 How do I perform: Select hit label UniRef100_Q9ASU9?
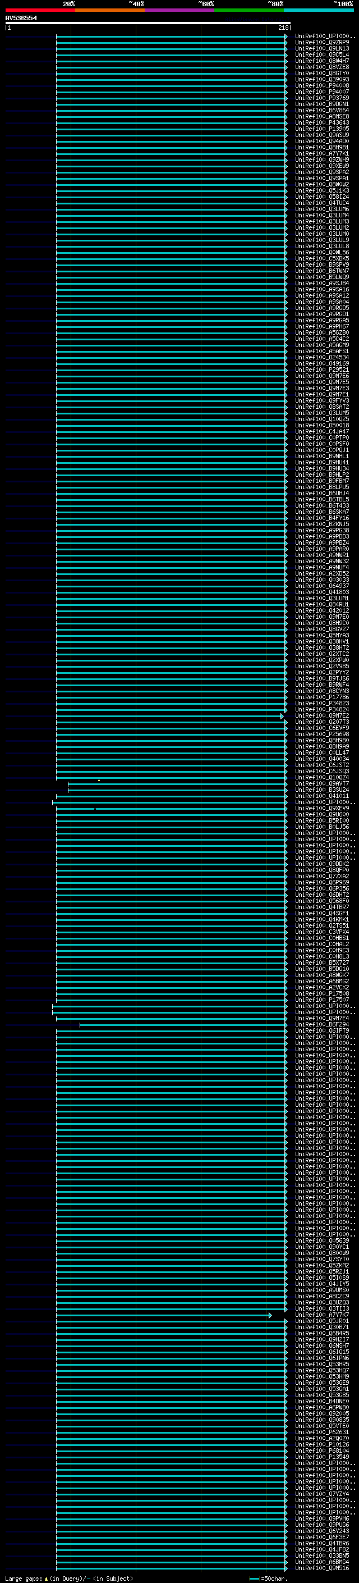[322, 135]
